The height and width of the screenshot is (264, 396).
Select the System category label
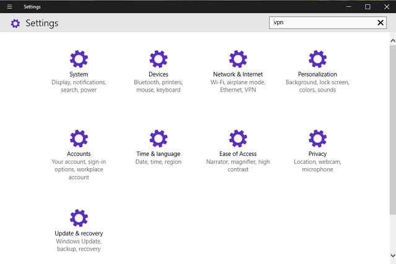(x=79, y=74)
